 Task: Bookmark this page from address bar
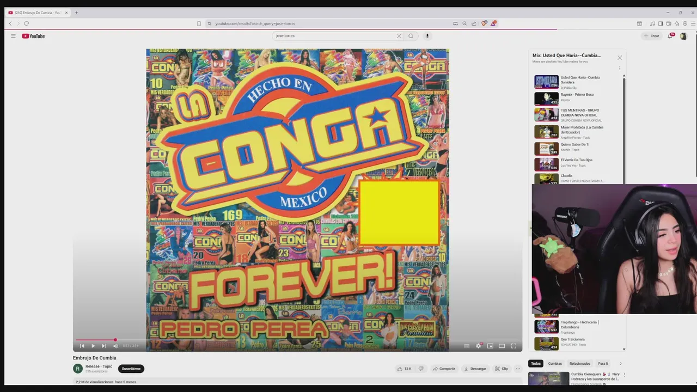pos(199,23)
